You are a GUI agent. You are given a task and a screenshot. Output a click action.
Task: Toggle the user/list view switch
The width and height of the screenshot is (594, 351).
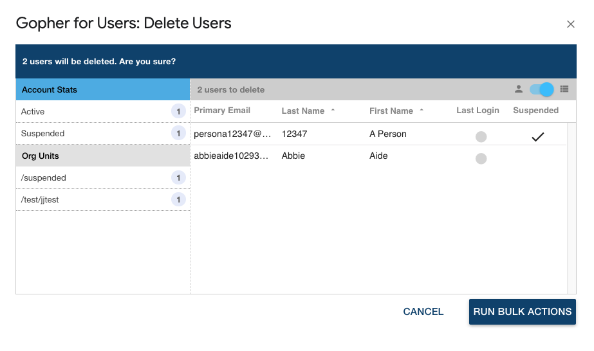(542, 89)
